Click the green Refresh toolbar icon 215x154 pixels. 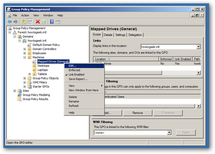44,22
